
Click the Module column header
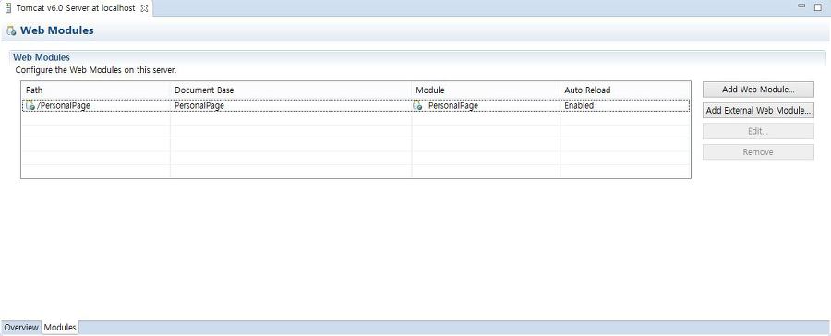[486, 90]
